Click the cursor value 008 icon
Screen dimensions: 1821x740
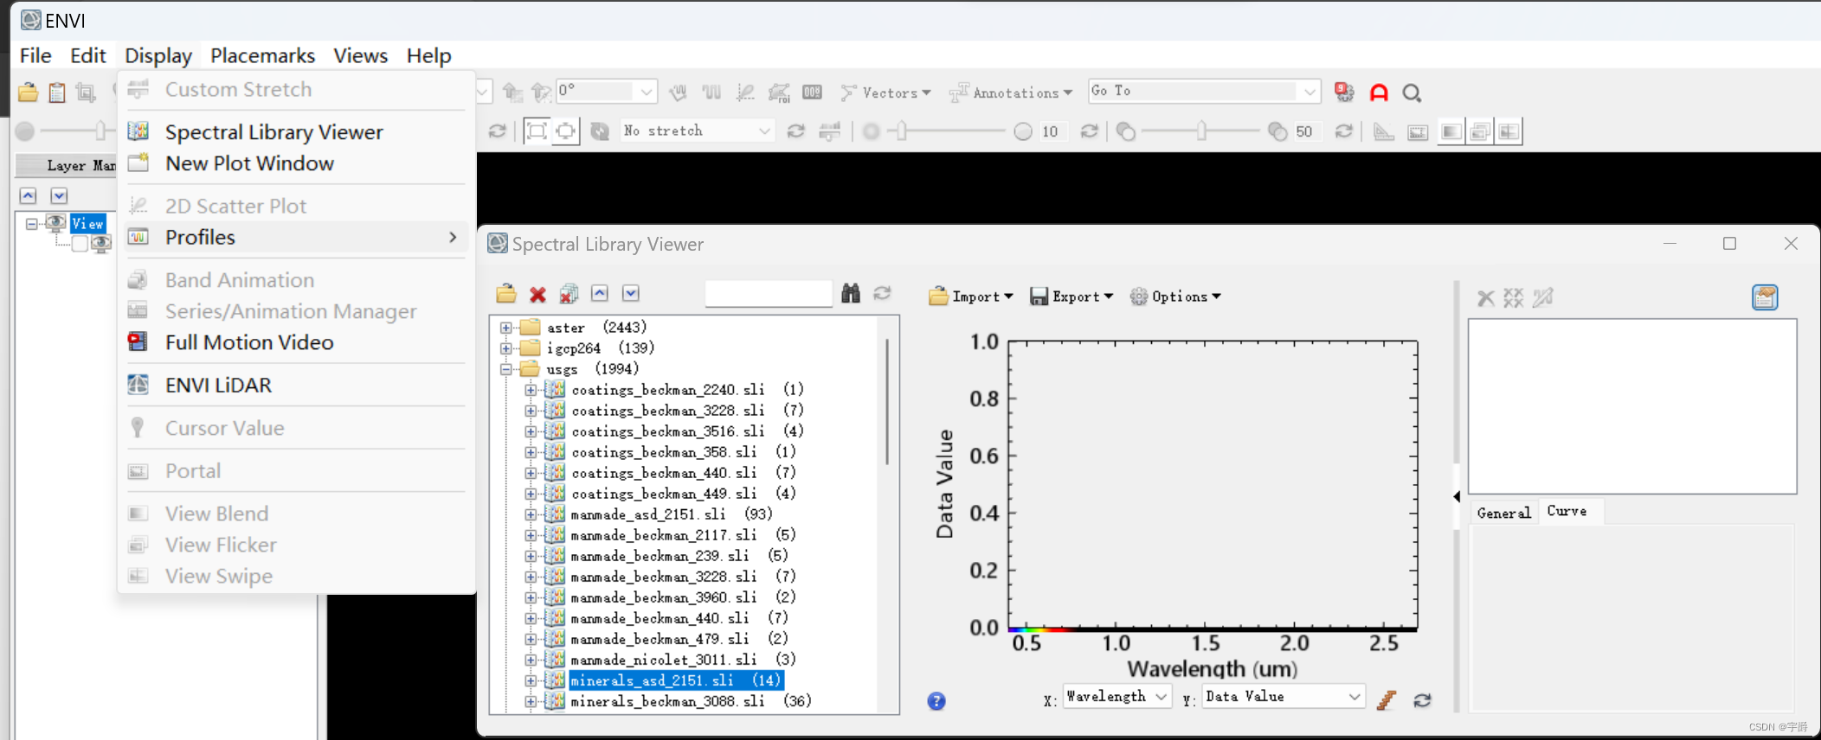[x=812, y=92]
